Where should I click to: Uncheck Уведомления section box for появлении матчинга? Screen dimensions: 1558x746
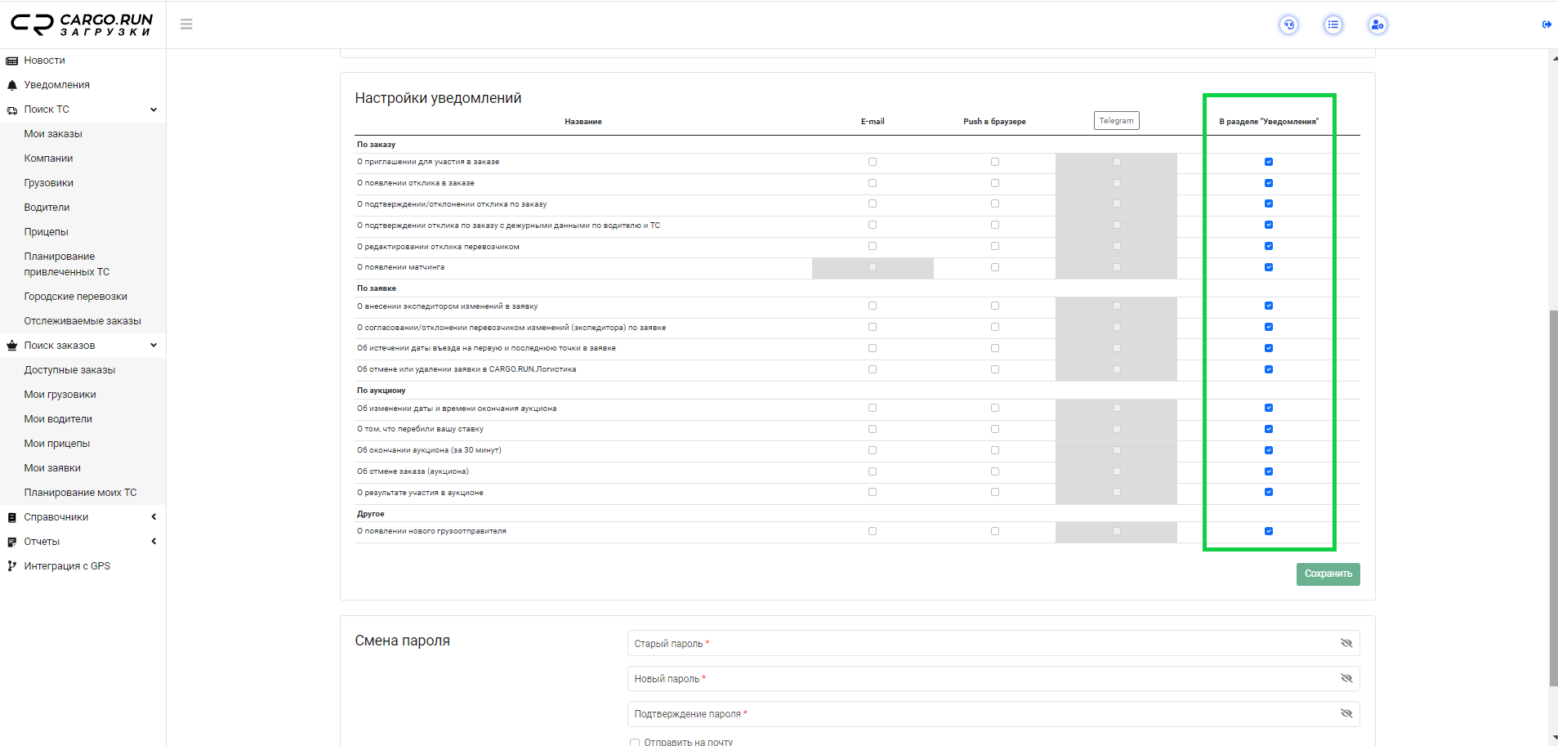click(1269, 267)
